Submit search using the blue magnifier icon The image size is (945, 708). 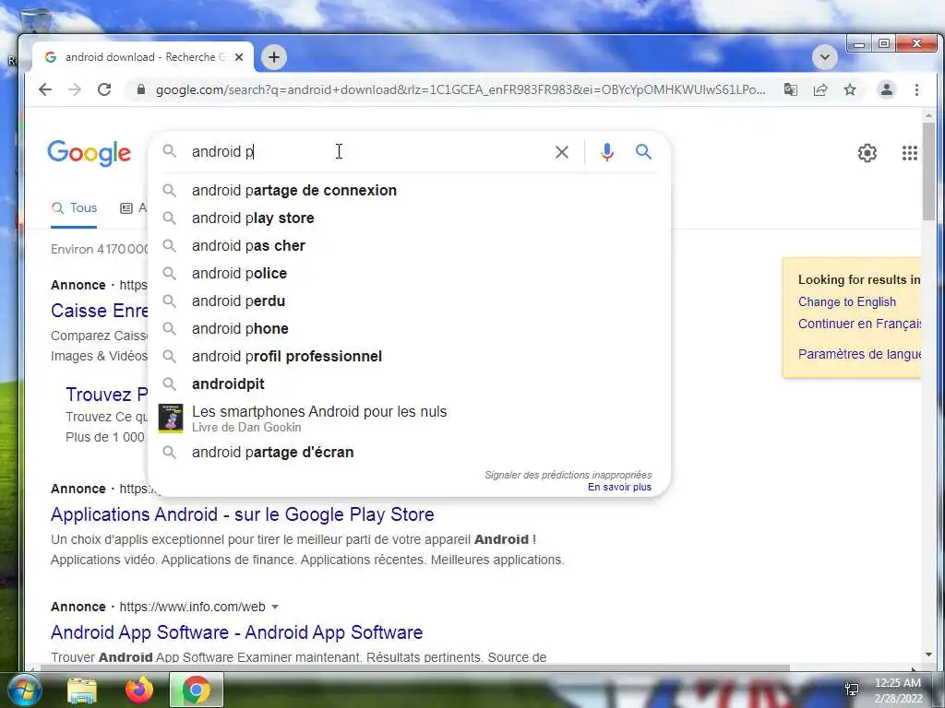(643, 152)
